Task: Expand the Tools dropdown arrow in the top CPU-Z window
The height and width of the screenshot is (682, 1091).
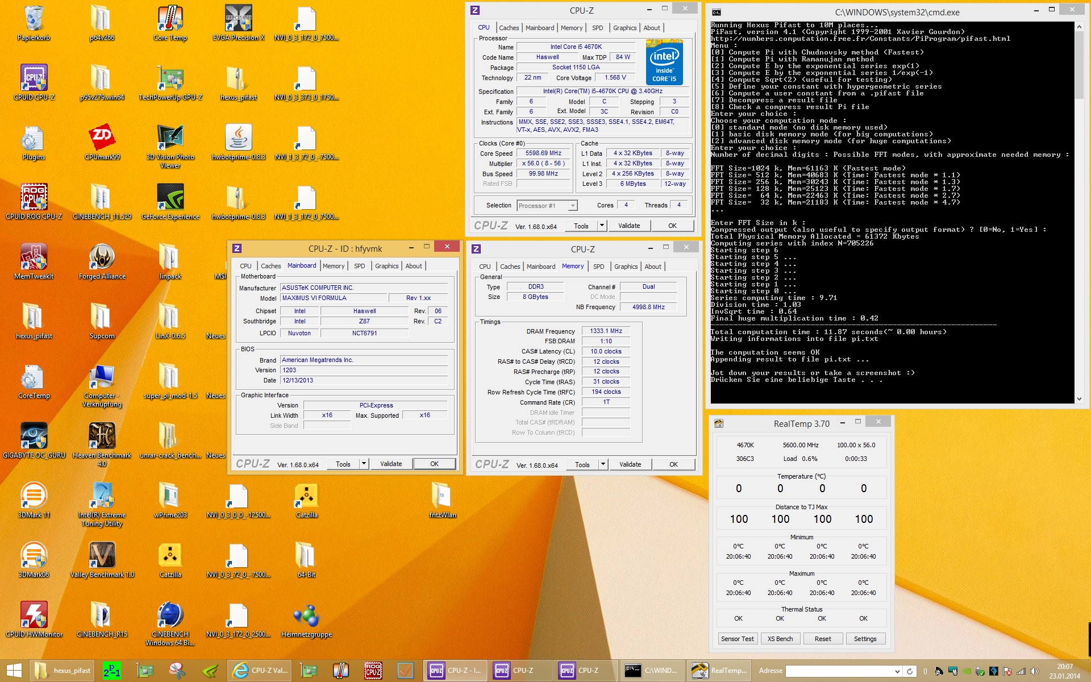Action: click(x=602, y=226)
